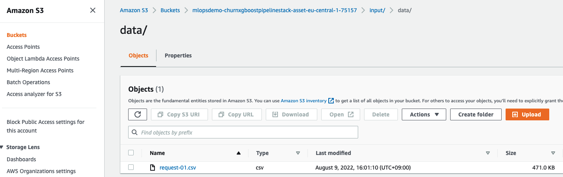
Task: Click the search magnifier icon in prefix field
Action: tap(135, 133)
